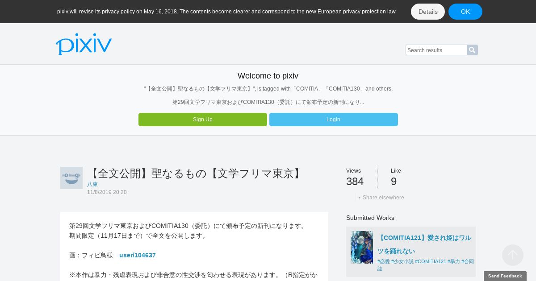Click the search magnifier icon

click(472, 50)
